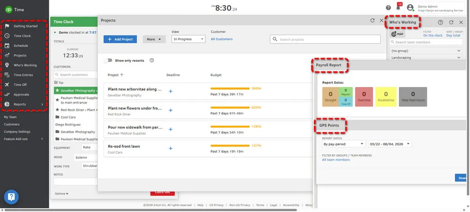Expand the Reports submenu arrow

coord(42,104)
